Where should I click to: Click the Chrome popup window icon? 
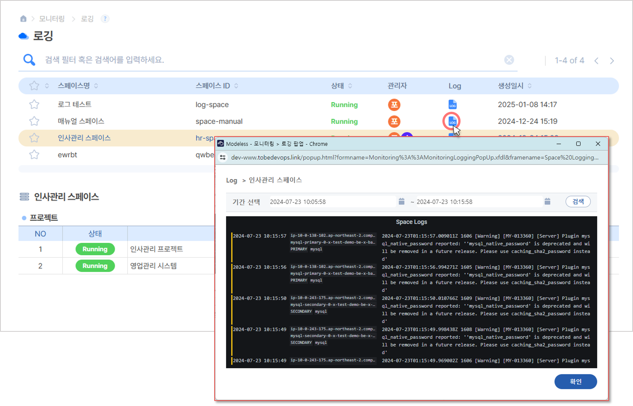coord(220,143)
